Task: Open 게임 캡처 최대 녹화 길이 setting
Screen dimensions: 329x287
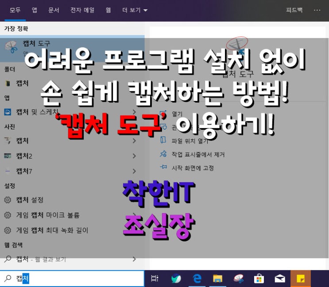Action: [72, 230]
